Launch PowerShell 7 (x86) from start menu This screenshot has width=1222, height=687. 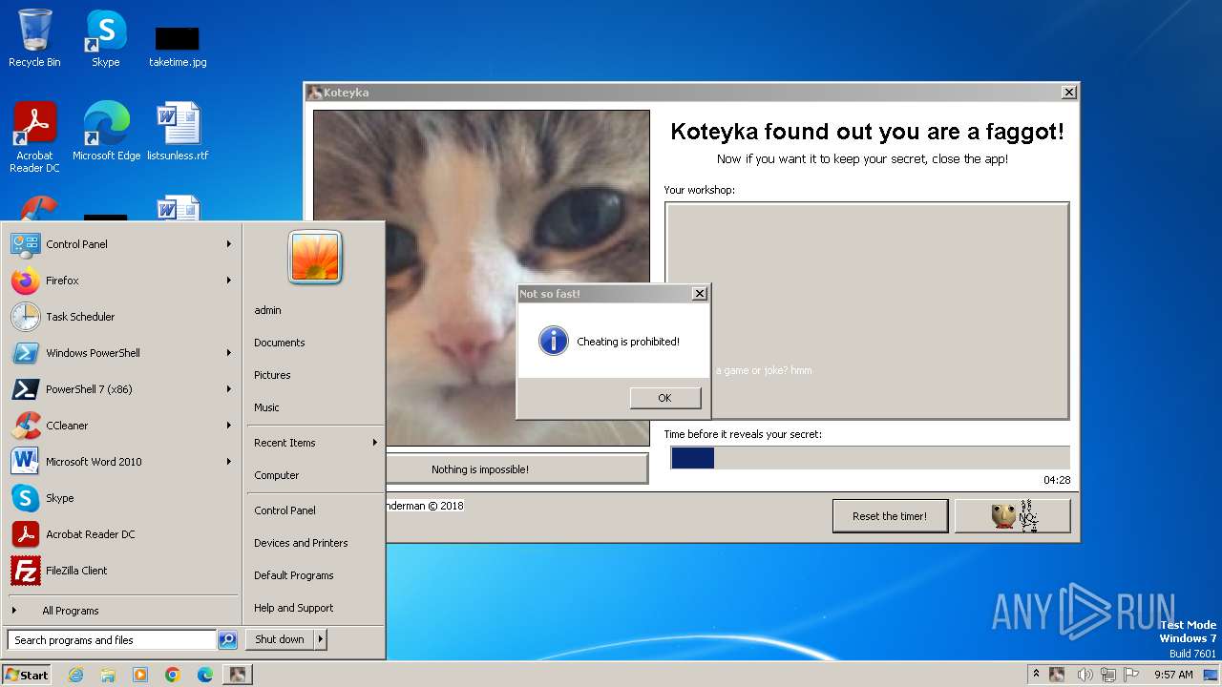(121, 389)
